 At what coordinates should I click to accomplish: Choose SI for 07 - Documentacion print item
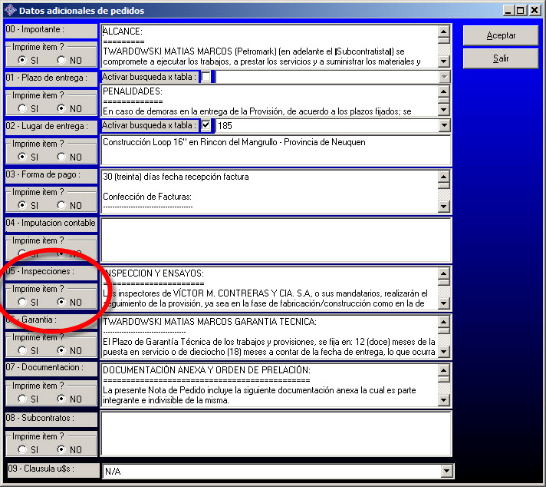[x=23, y=399]
